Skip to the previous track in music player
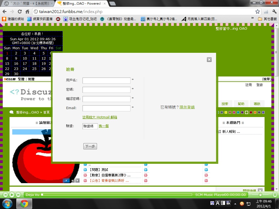This screenshot has width=279, height=209. [x=5, y=195]
